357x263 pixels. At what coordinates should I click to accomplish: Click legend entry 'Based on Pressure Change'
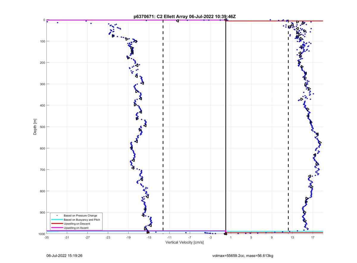click(80, 215)
